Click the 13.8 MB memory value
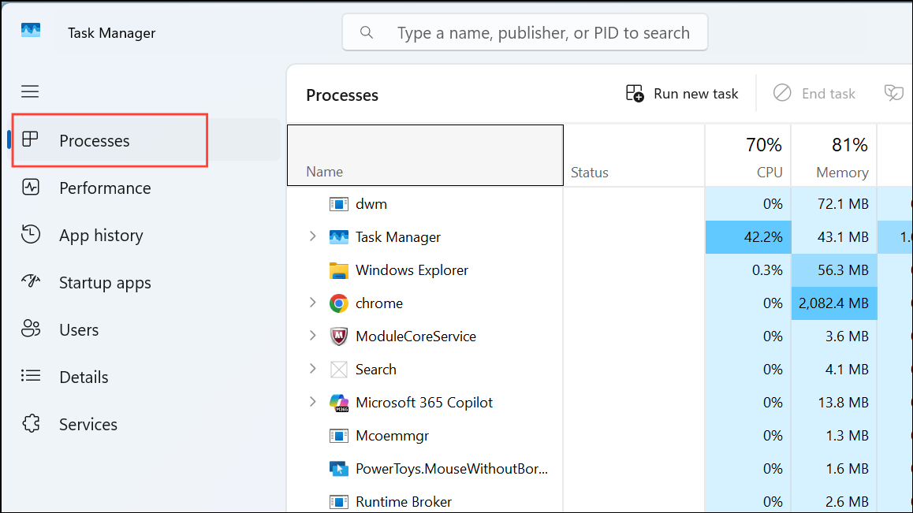The height and width of the screenshot is (513, 913). pyautogui.click(x=843, y=403)
